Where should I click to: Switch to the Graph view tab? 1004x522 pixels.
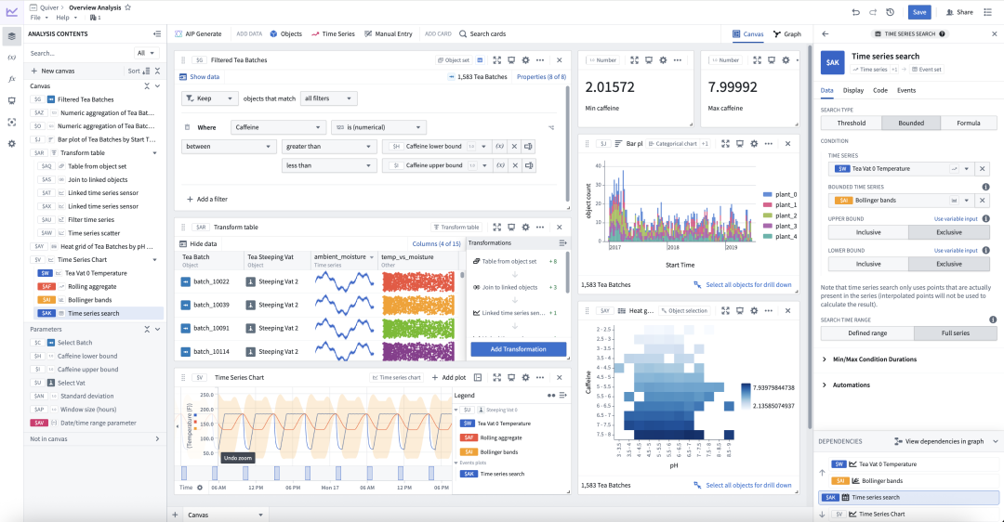(x=786, y=33)
